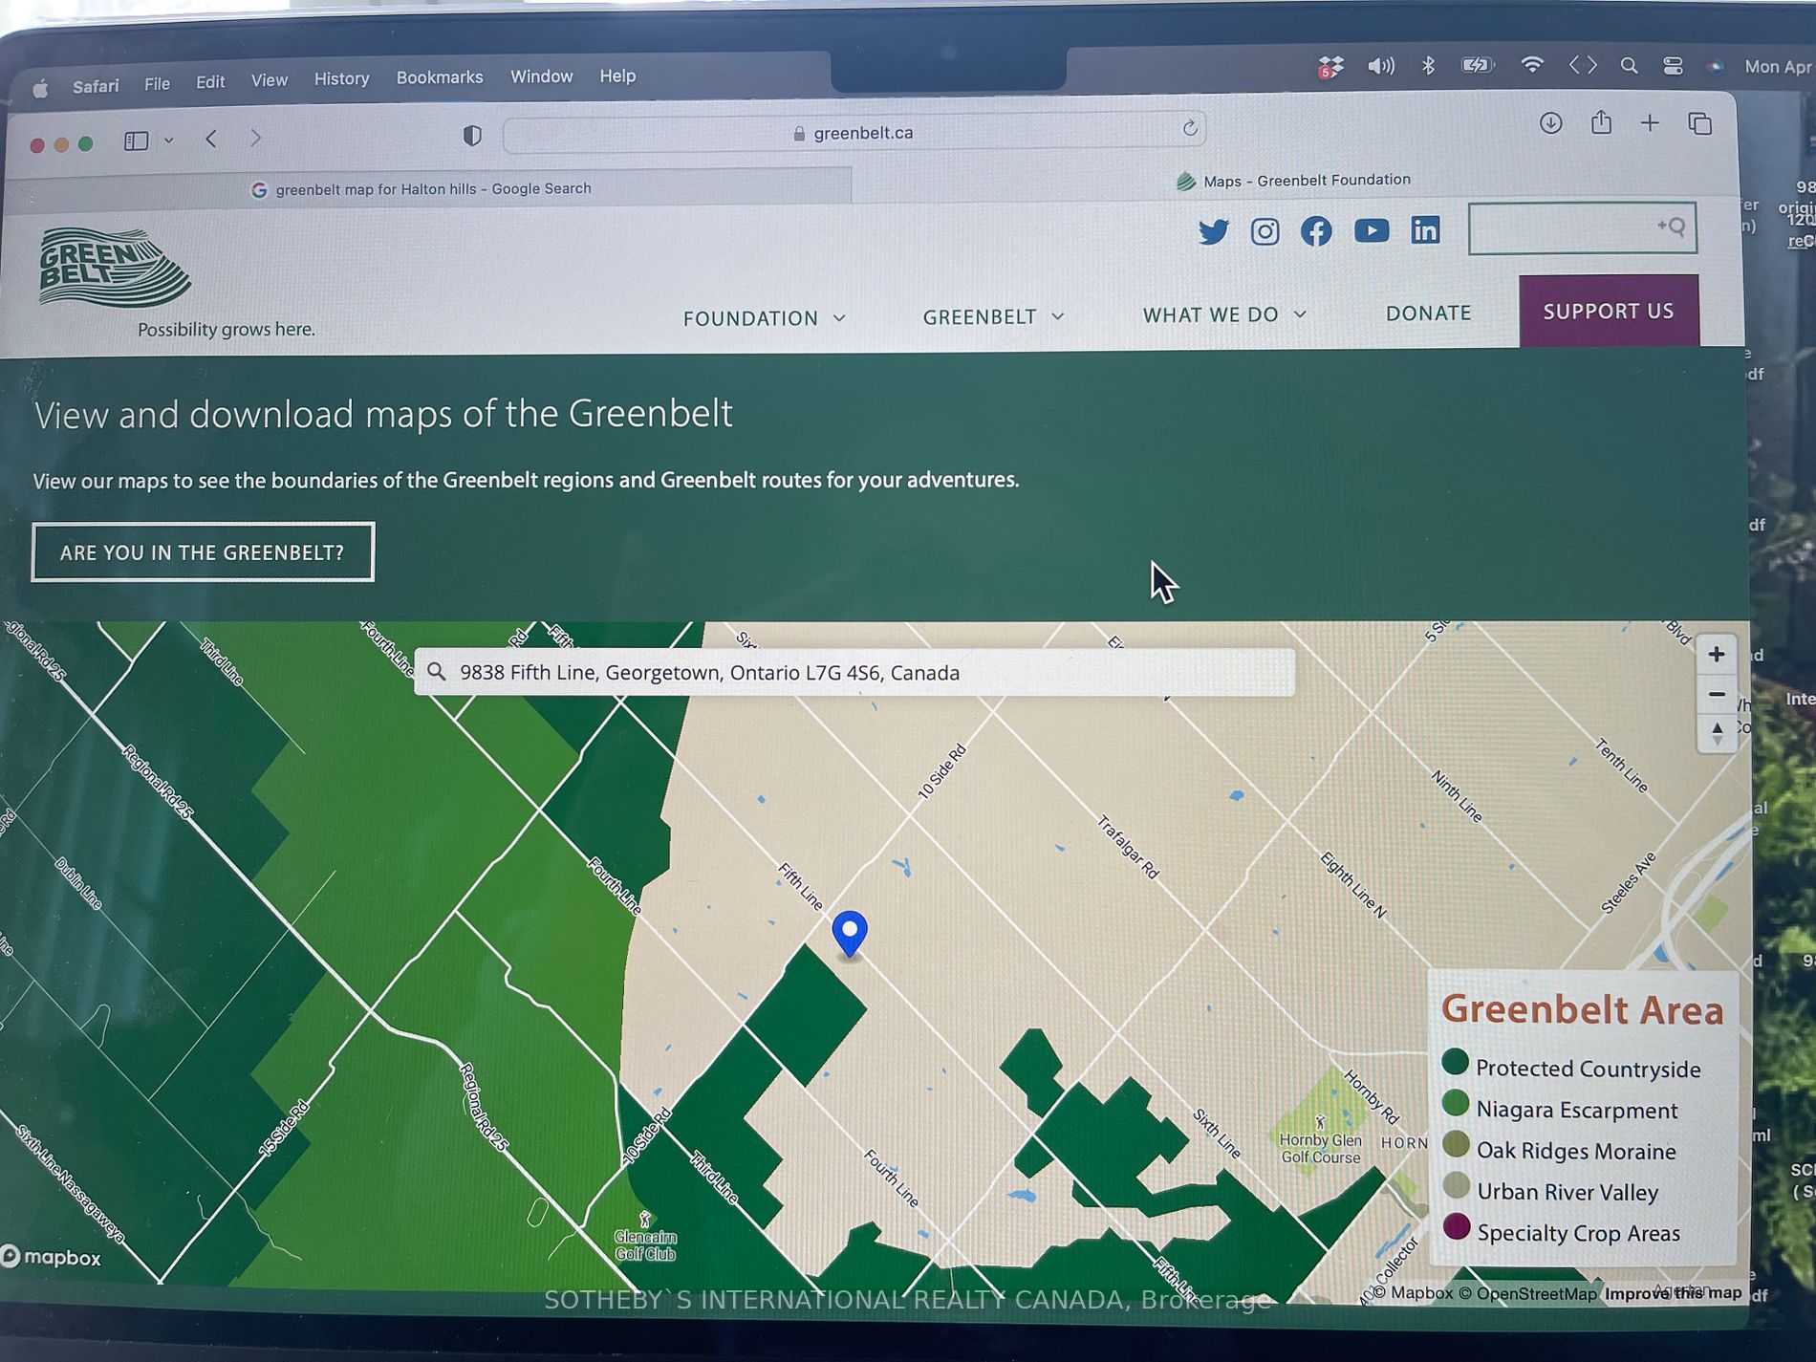Open the Safari File menu
1816x1362 pixels.
tap(157, 84)
